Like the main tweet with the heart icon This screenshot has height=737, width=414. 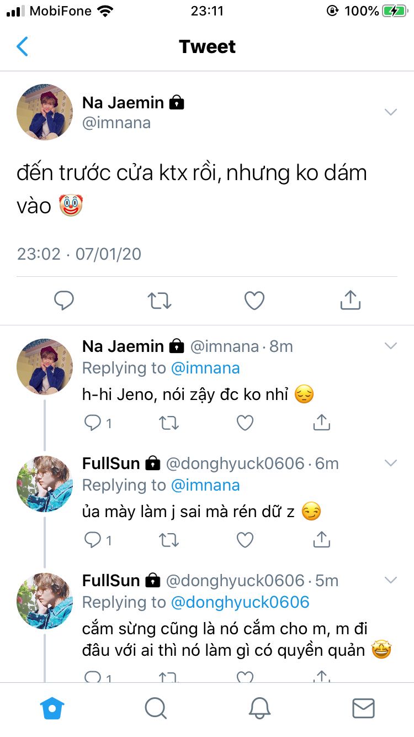click(x=254, y=301)
